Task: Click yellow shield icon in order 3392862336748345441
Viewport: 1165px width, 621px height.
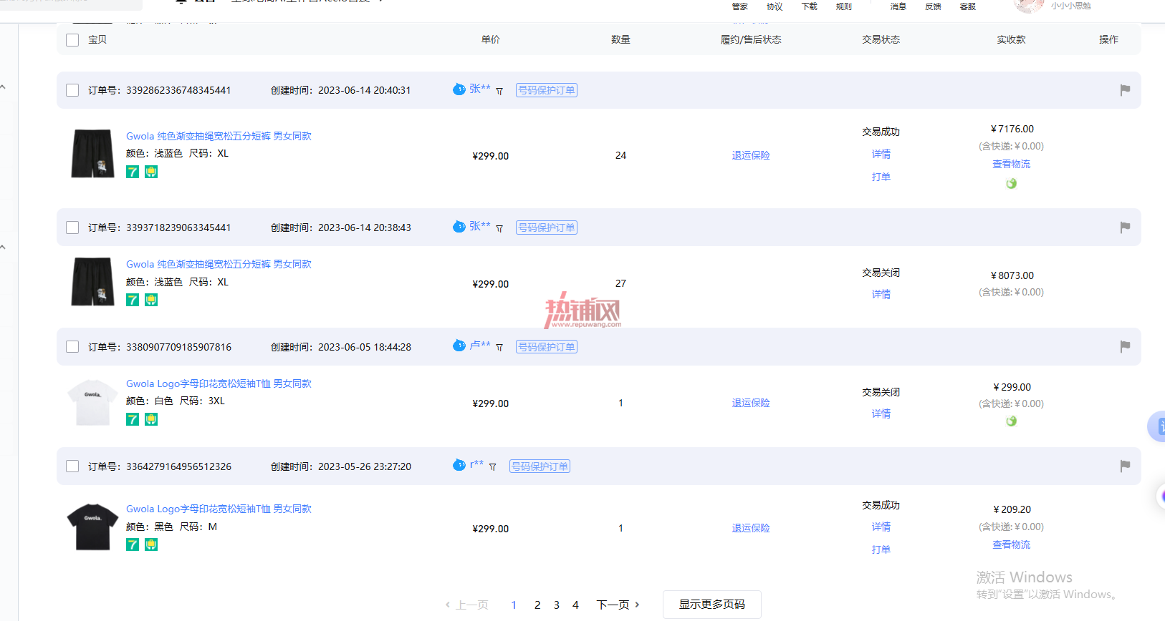Action: click(151, 172)
